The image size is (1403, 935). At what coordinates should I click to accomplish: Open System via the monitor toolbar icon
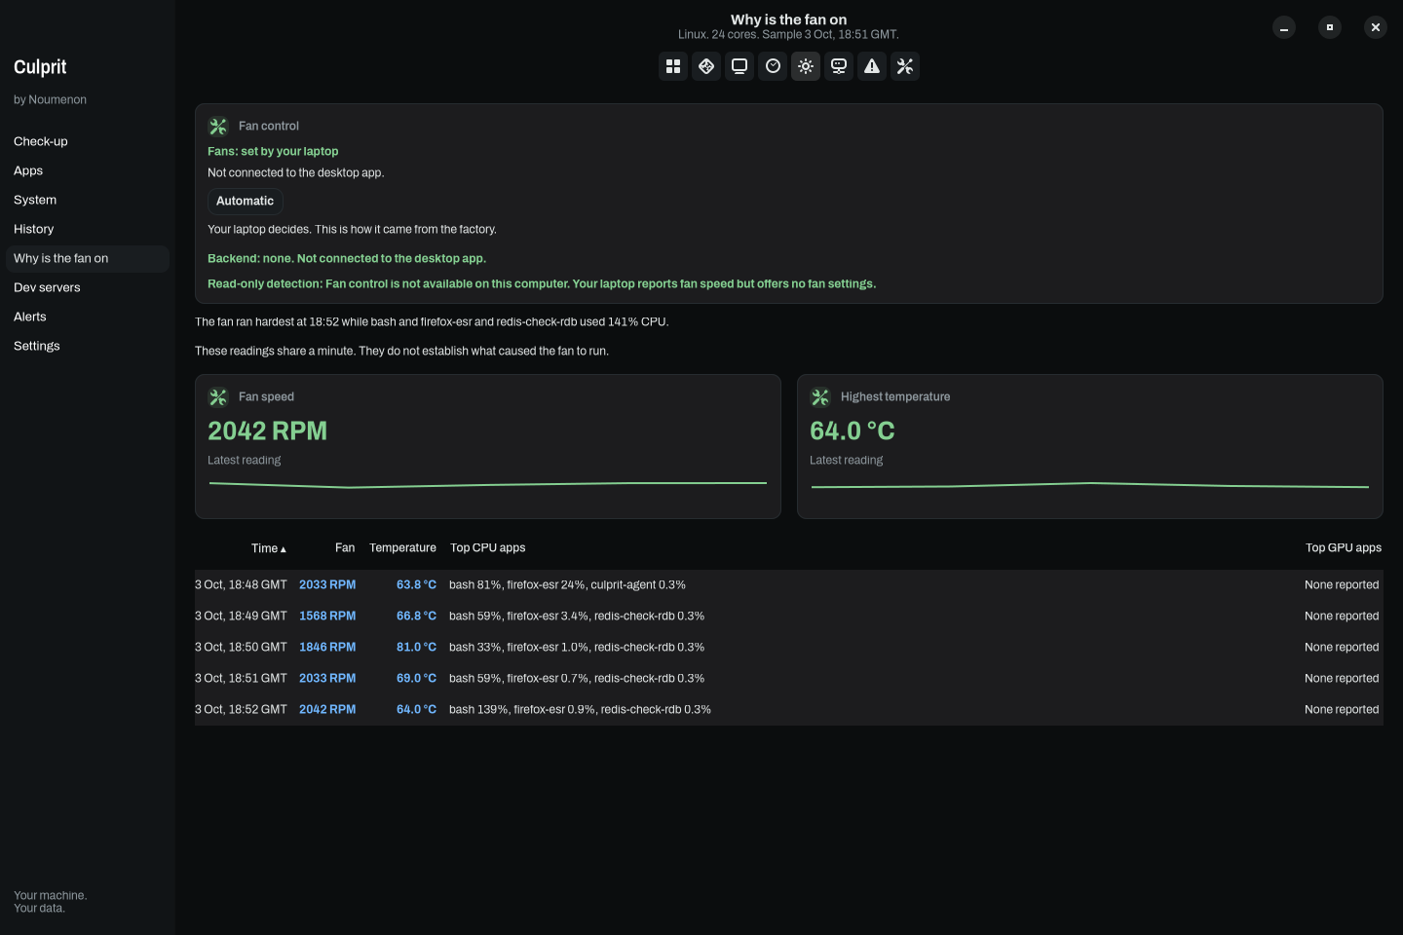point(739,66)
